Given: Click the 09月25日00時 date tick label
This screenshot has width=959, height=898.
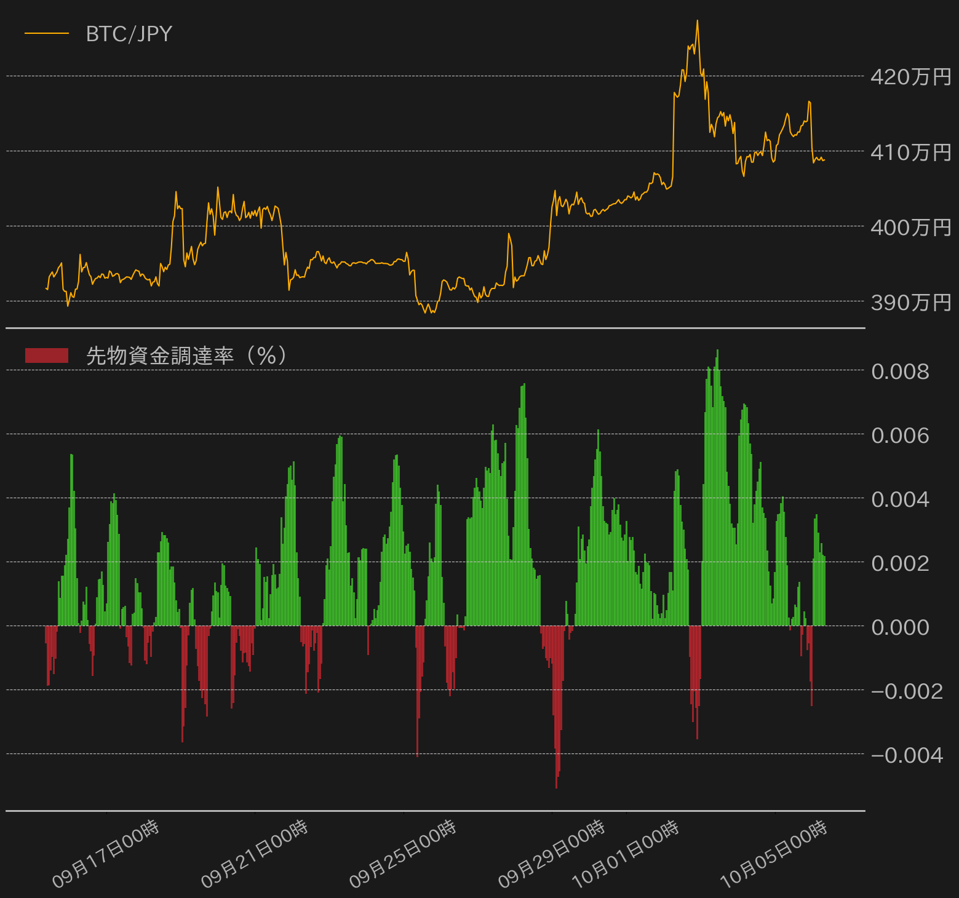Looking at the screenshot, I should [403, 854].
